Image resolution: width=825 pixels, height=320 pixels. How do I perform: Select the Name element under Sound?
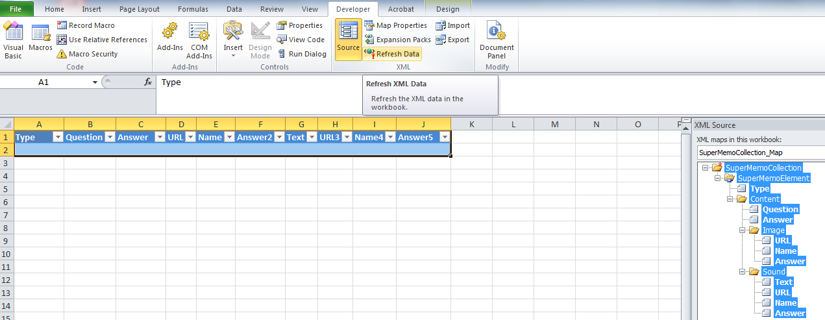785,303
